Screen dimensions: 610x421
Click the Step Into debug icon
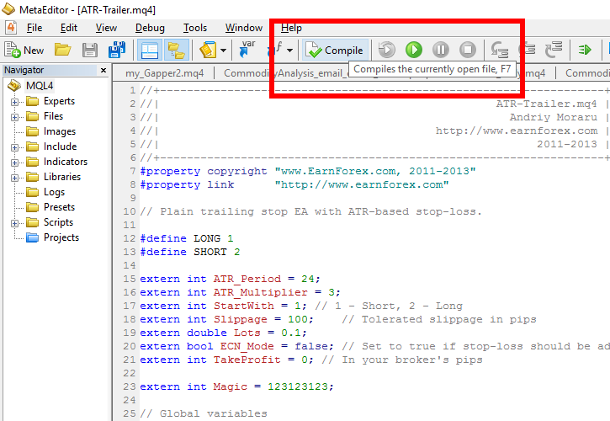499,50
